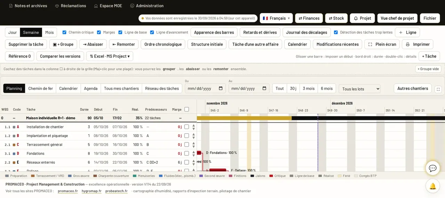Click the gold project progress bar
Viewport: 445px width, 198px height.
244,118
